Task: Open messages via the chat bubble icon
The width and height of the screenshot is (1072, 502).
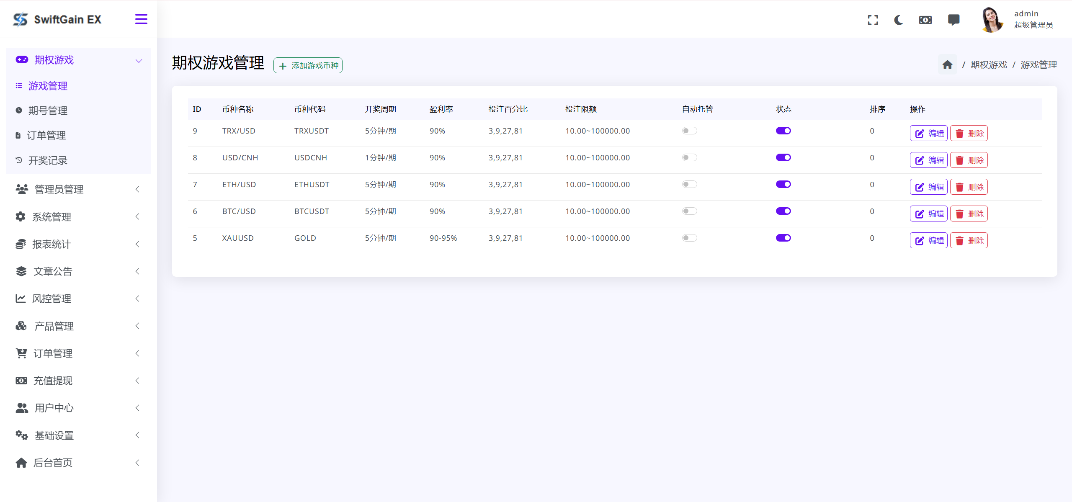Action: pyautogui.click(x=954, y=19)
